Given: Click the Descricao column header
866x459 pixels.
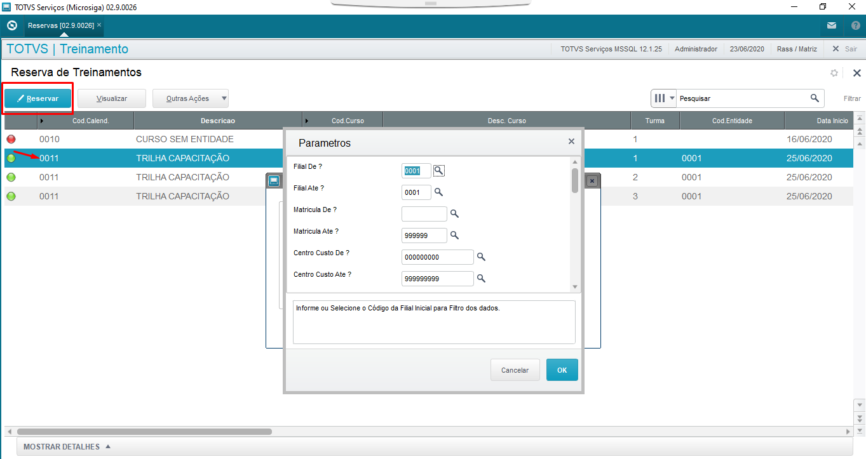Looking at the screenshot, I should (x=218, y=121).
